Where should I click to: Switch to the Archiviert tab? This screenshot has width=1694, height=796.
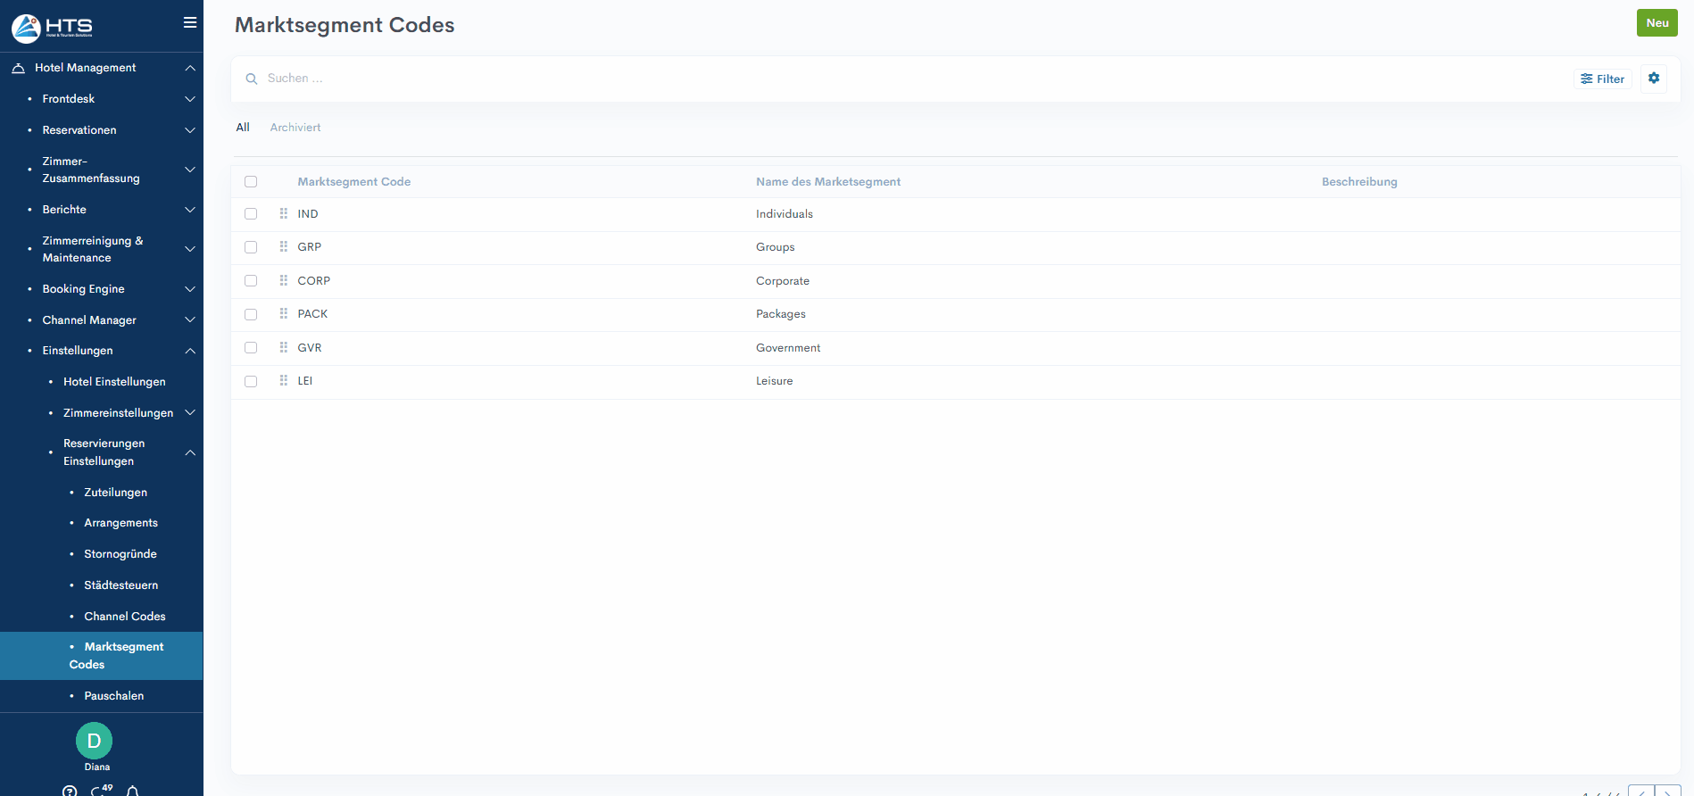point(295,128)
